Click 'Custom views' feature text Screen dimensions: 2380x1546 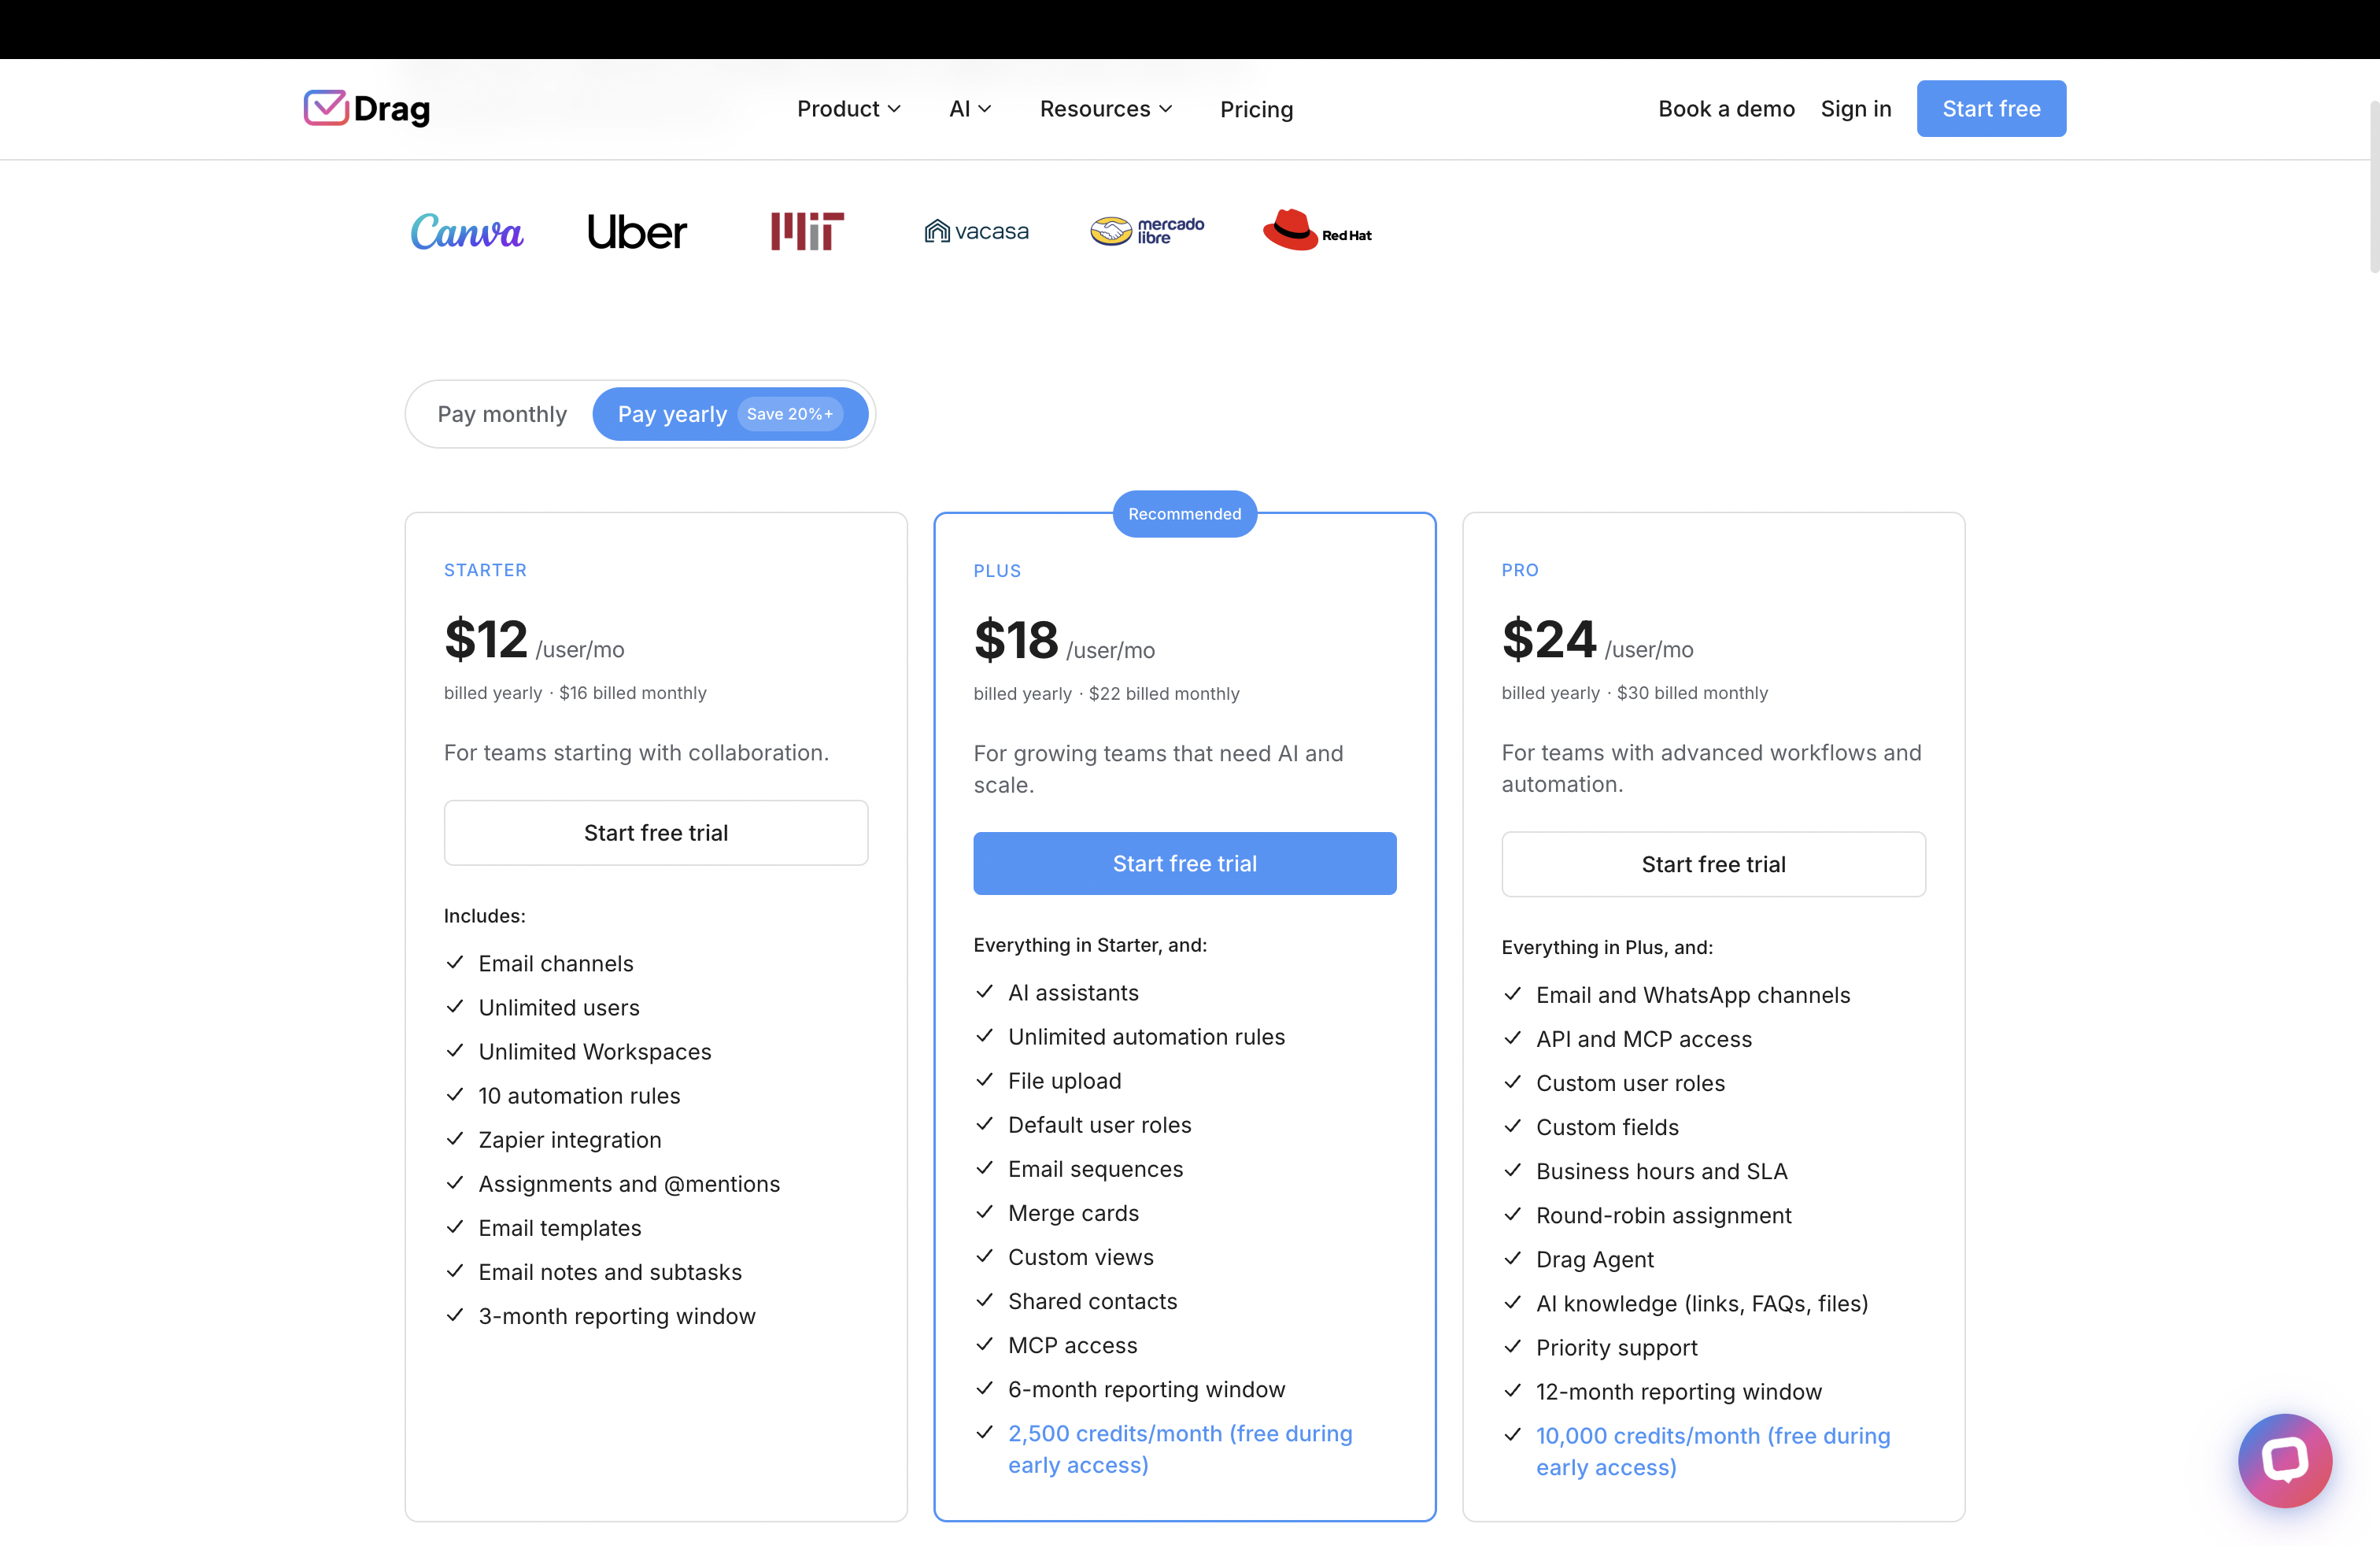pos(1080,1257)
